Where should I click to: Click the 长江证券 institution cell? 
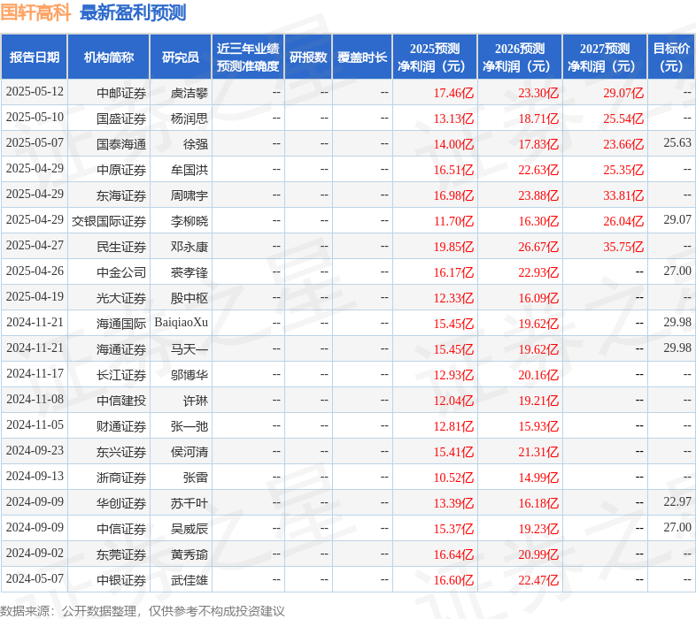(x=121, y=375)
